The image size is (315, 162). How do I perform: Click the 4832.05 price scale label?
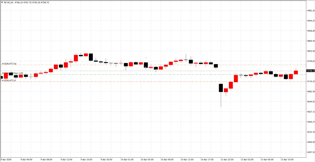point(311,51)
